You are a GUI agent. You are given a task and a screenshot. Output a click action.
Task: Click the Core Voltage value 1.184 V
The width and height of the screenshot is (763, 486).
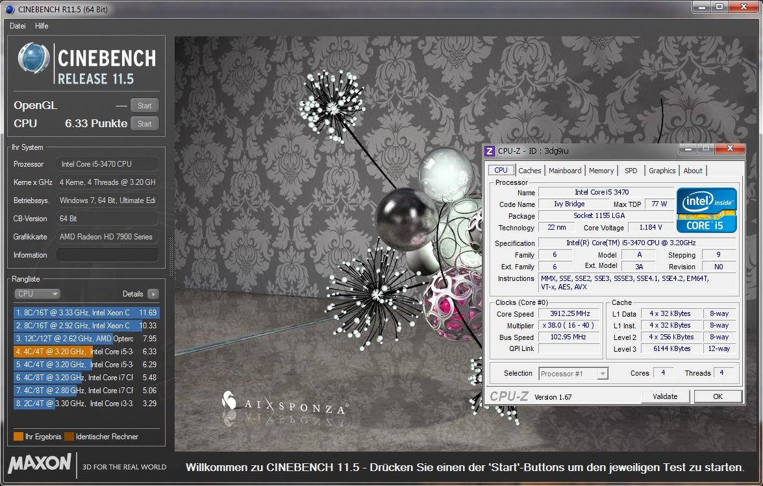pyautogui.click(x=651, y=228)
